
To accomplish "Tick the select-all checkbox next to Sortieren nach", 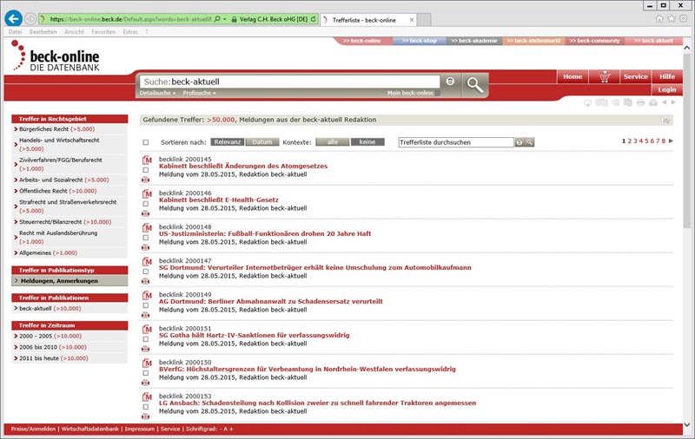I will [x=146, y=142].
